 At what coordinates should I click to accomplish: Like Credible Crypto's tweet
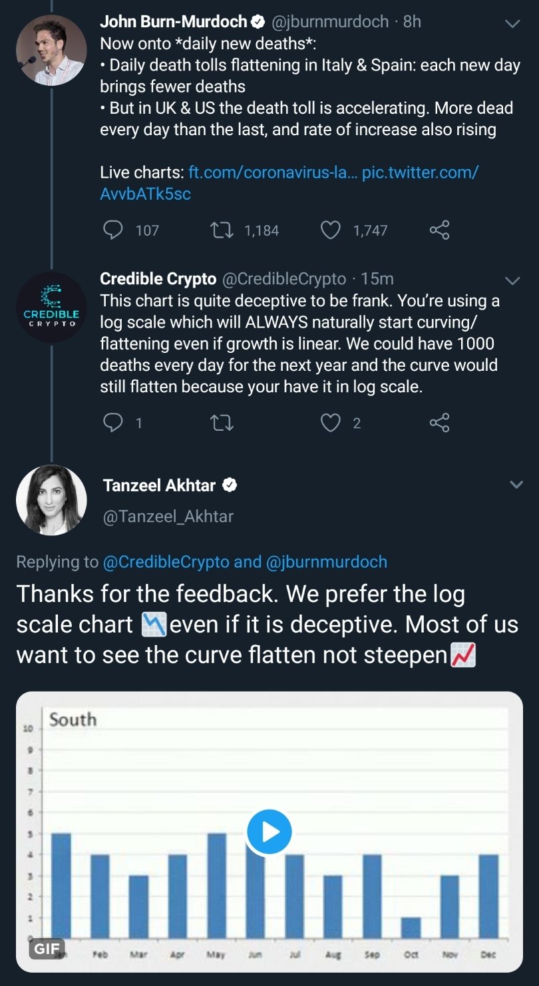pos(331,423)
